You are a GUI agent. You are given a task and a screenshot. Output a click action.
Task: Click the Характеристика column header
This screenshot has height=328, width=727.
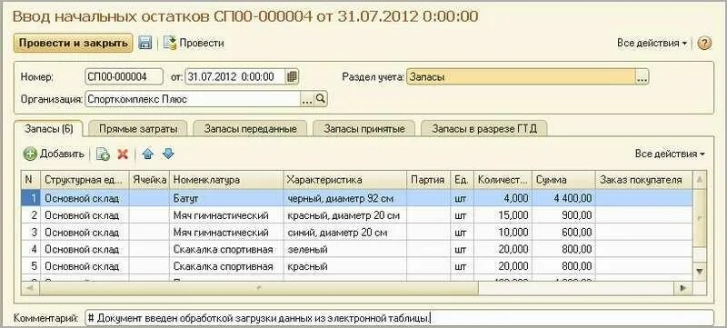tap(345, 180)
